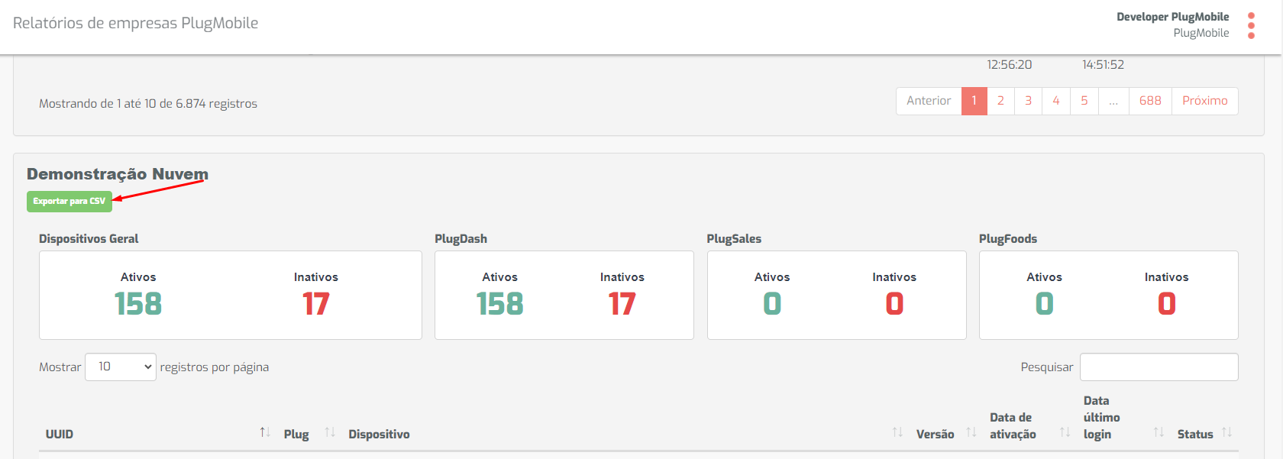Screen dimensions: 1283x459
Task: Click the 14:51:52 time cell
Action: pyautogui.click(x=1104, y=65)
